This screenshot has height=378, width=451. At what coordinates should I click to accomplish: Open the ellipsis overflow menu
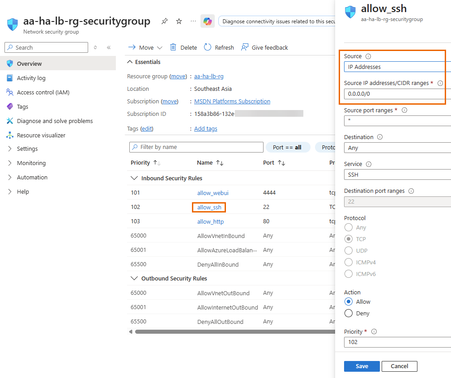pos(193,21)
